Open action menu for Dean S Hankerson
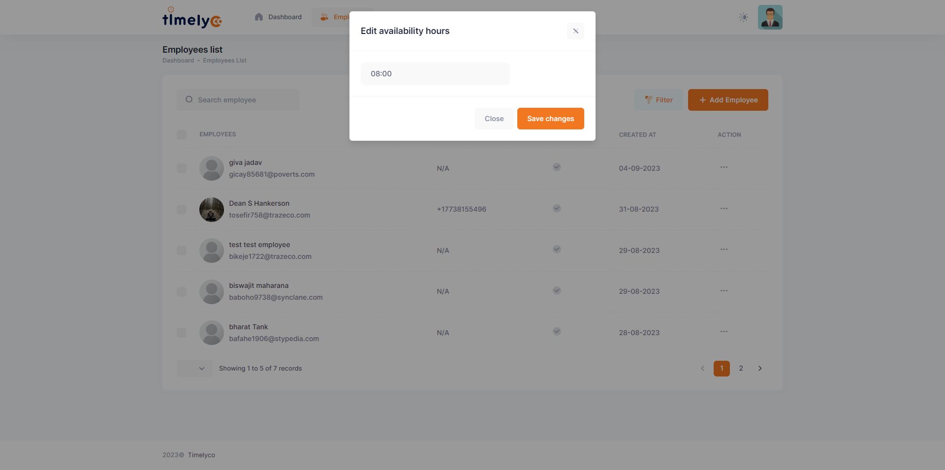Screen dimensions: 945x470 click(724, 209)
